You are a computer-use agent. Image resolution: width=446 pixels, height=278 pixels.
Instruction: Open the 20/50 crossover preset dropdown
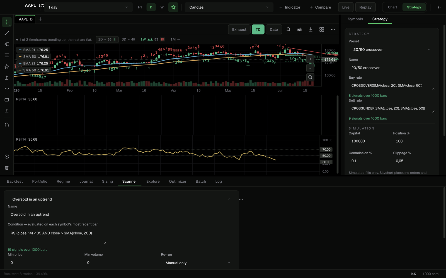point(392,49)
